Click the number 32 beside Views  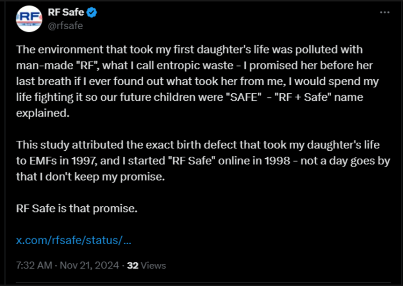133,265
